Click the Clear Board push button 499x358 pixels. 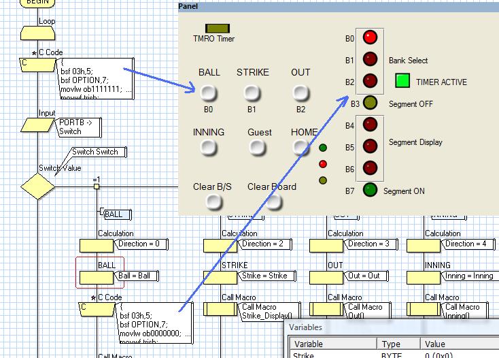tap(274, 201)
